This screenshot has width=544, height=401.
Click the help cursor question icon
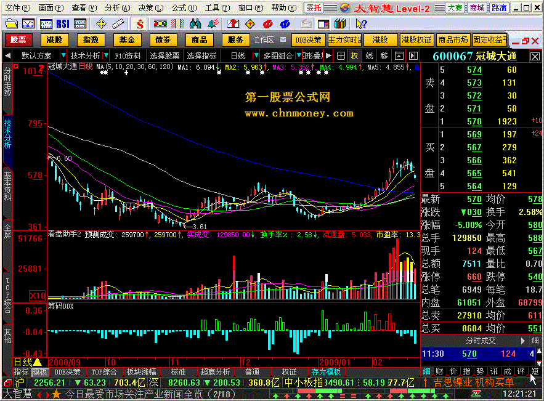point(361,23)
